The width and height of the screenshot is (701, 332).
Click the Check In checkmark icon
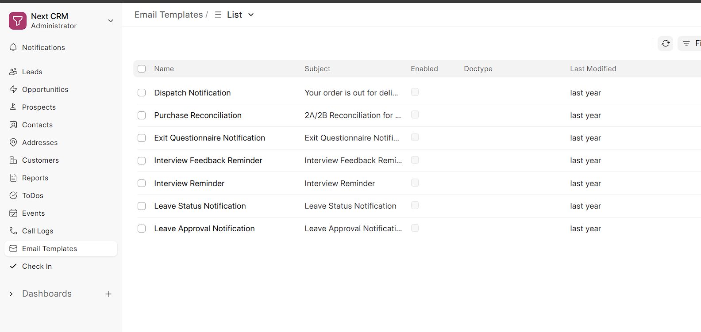click(13, 266)
